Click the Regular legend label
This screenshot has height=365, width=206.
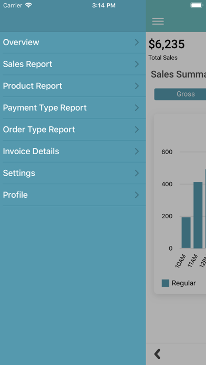(x=183, y=283)
